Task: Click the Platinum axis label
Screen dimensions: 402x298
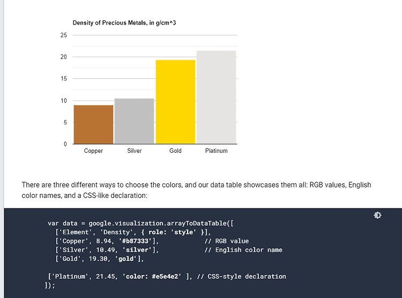Action: (216, 151)
